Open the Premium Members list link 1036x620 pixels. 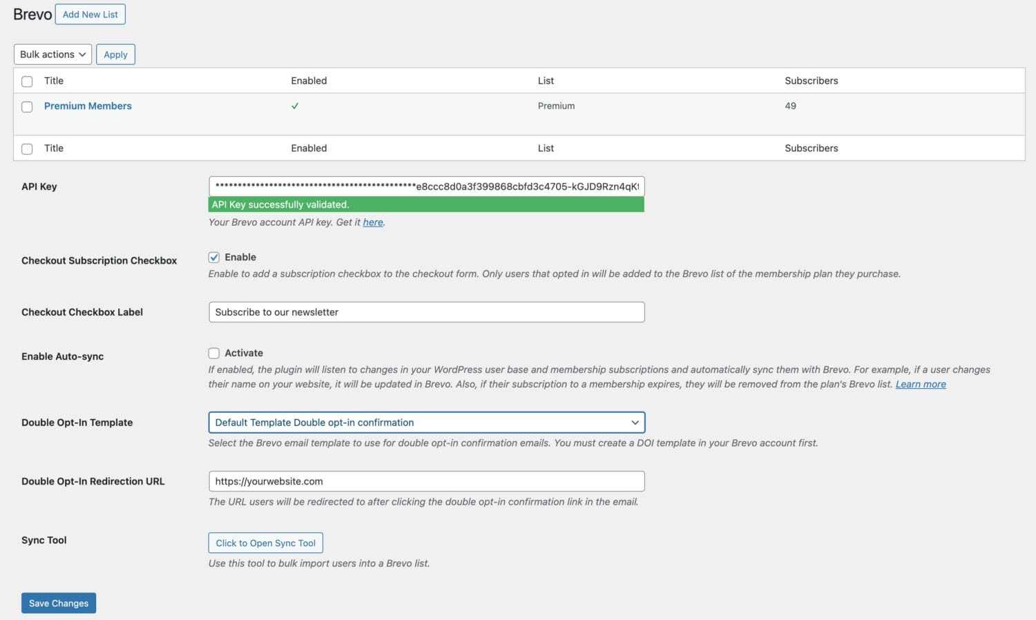(x=88, y=106)
